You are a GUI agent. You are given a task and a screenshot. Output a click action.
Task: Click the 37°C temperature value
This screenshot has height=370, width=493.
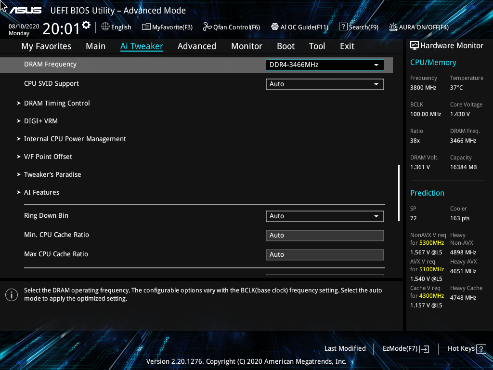point(456,88)
